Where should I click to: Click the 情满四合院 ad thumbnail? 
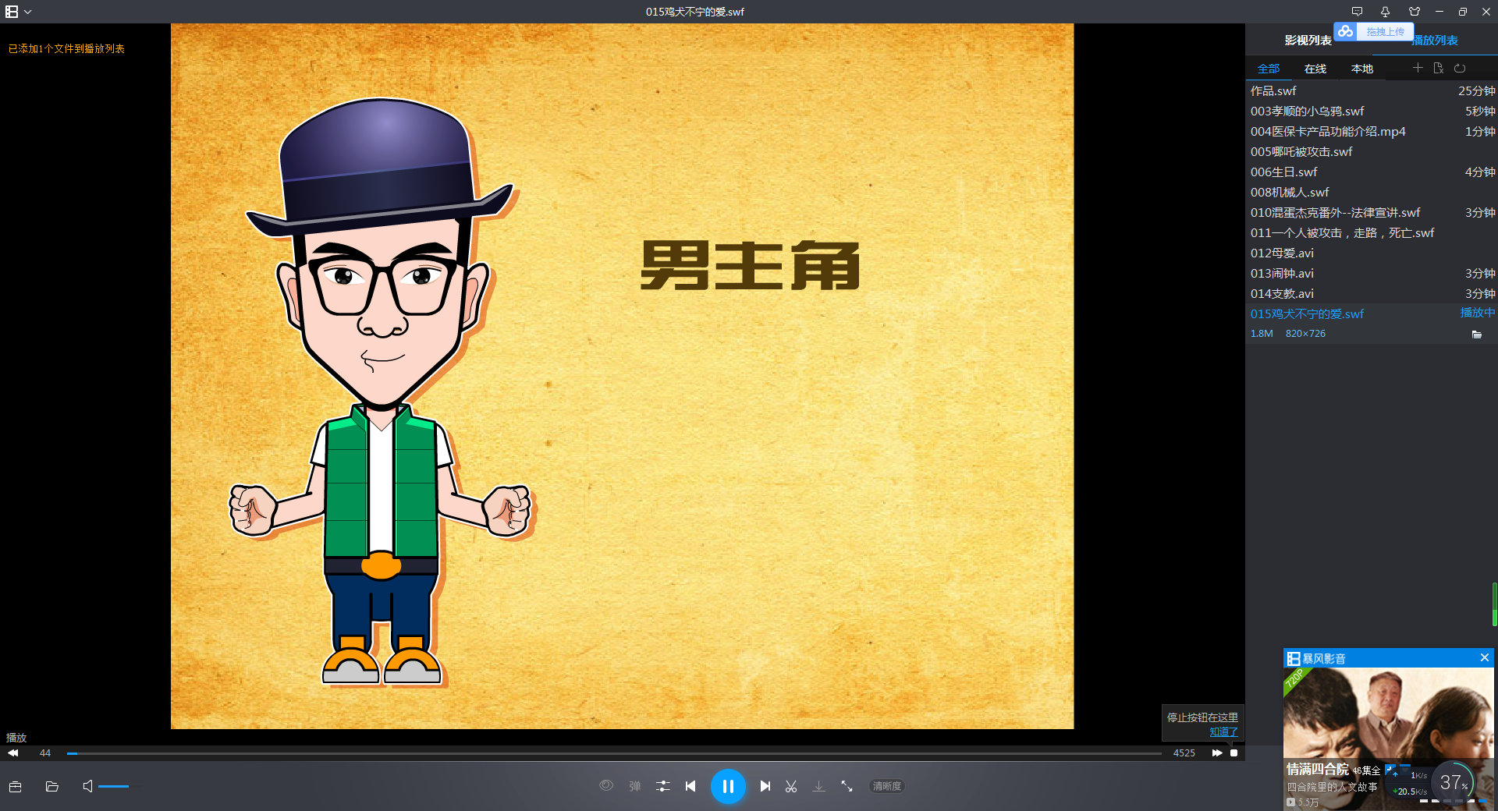tap(1389, 714)
